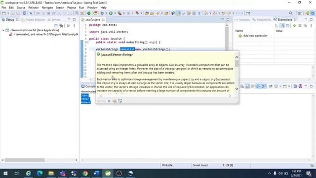
Task: Click the Open Perspective toolbar icon
Action: [300, 13]
